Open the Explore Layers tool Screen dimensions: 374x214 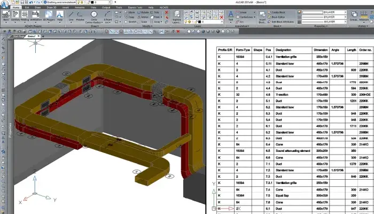pyautogui.click(x=177, y=16)
